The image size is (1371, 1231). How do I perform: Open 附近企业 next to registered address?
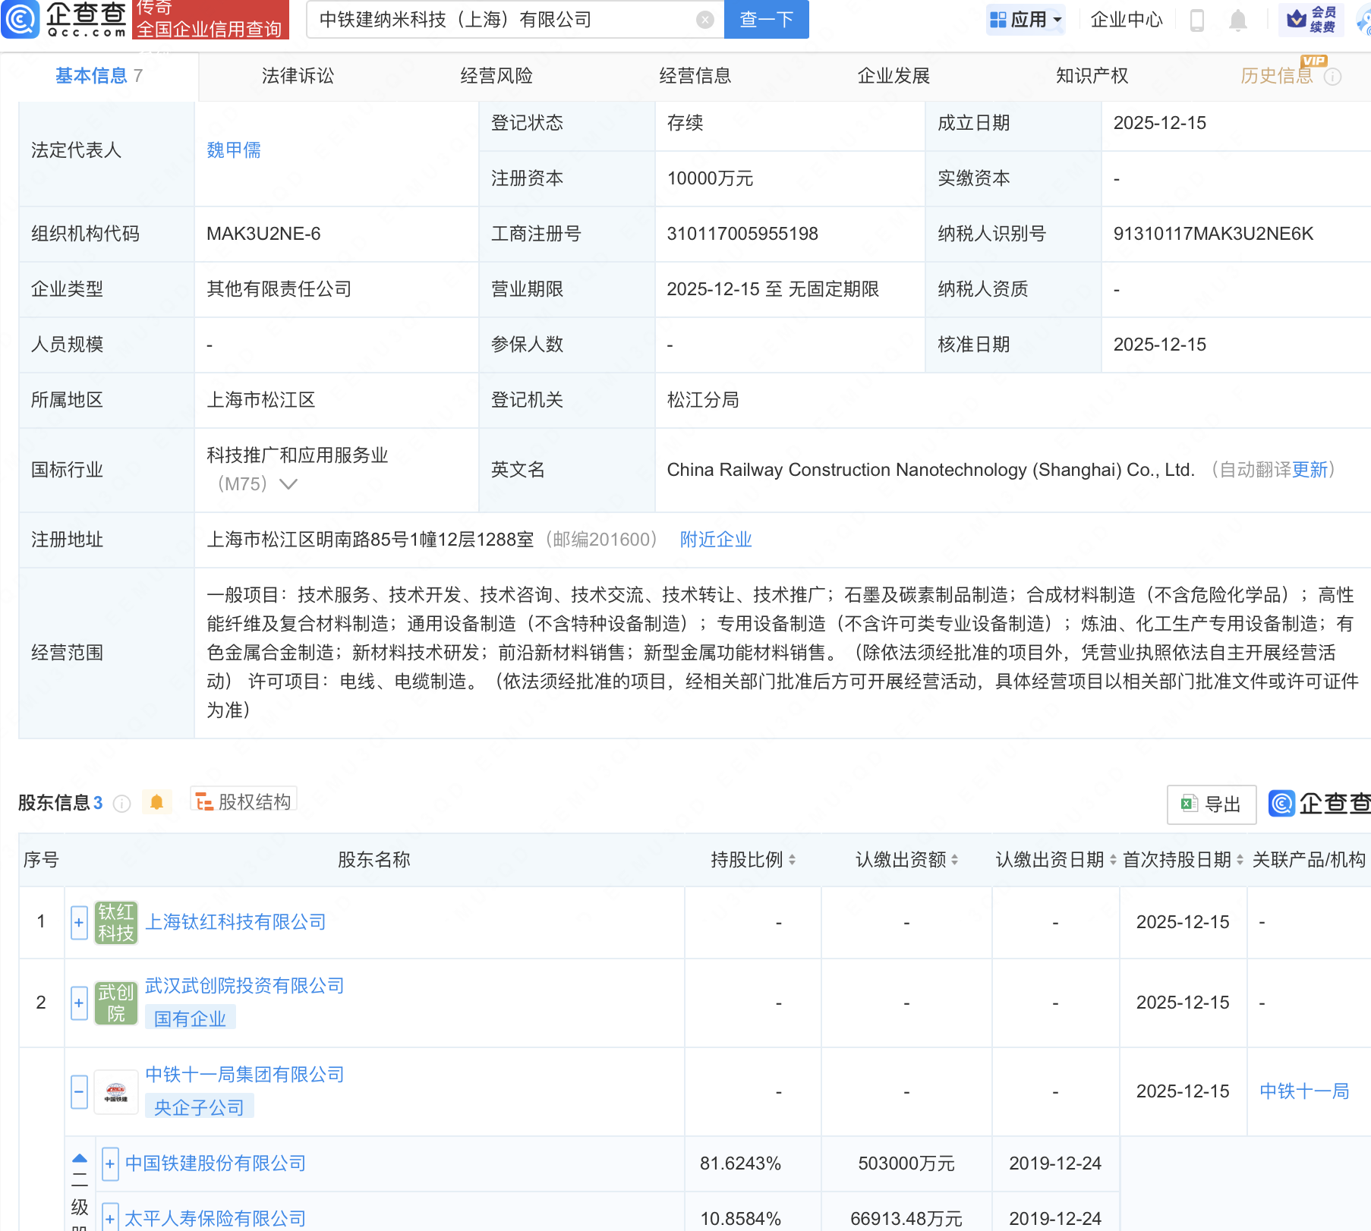coord(714,540)
